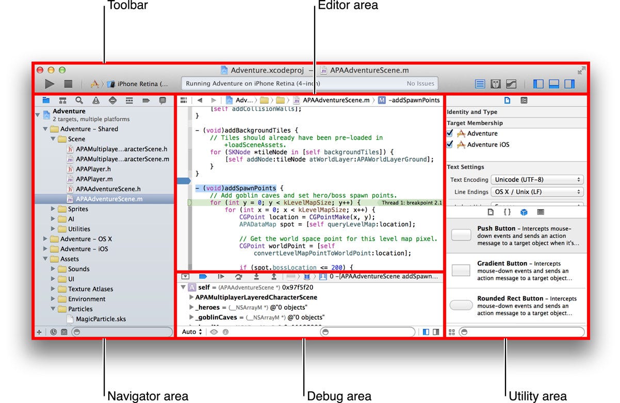Uncheck Adventure iOS target membership
This screenshot has height=403, width=620.
450,145
